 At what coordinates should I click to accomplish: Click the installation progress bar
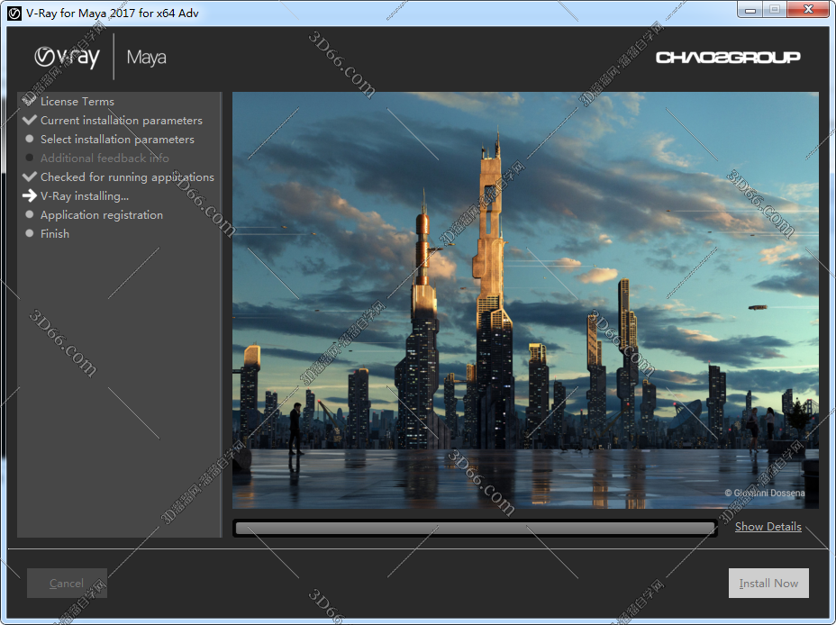[x=475, y=528]
